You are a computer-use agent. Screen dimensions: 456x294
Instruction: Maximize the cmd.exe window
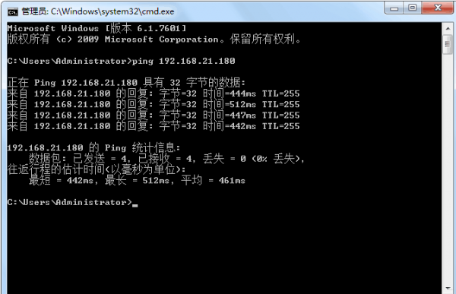(413, 8)
